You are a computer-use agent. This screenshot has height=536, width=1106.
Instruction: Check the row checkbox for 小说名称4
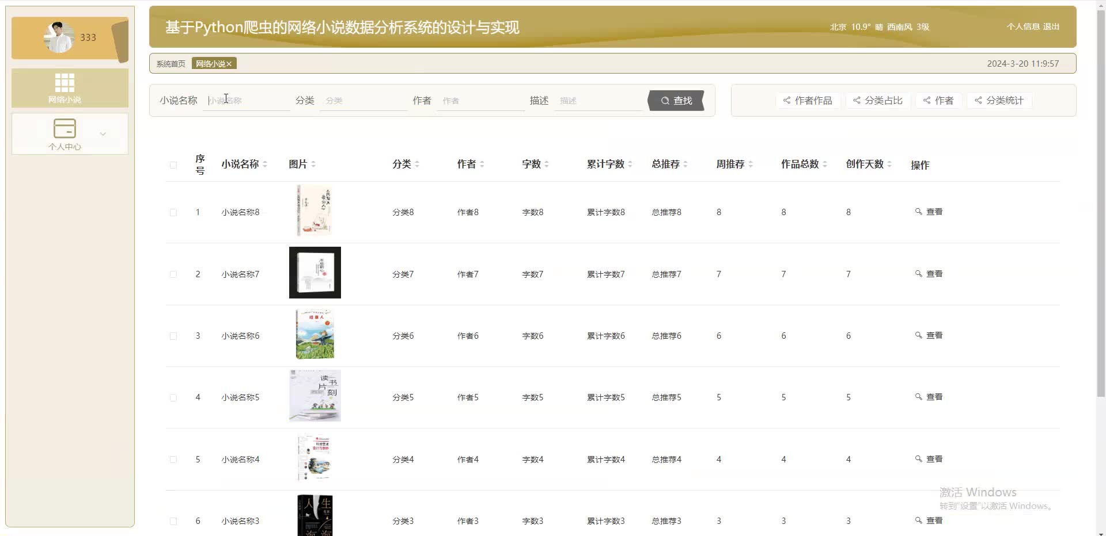tap(173, 460)
